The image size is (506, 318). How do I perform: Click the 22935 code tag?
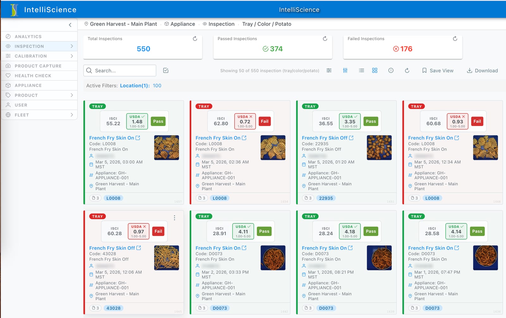pos(326,198)
